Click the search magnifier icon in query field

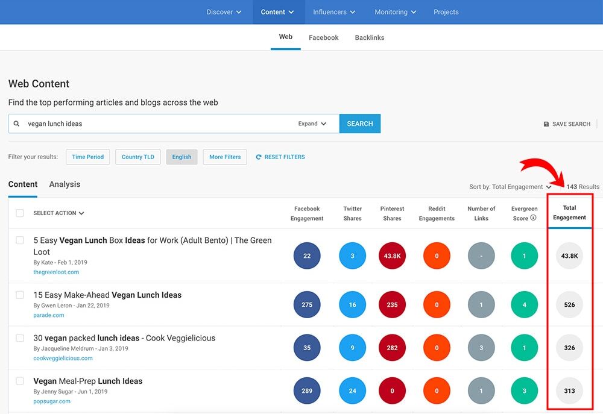(17, 124)
